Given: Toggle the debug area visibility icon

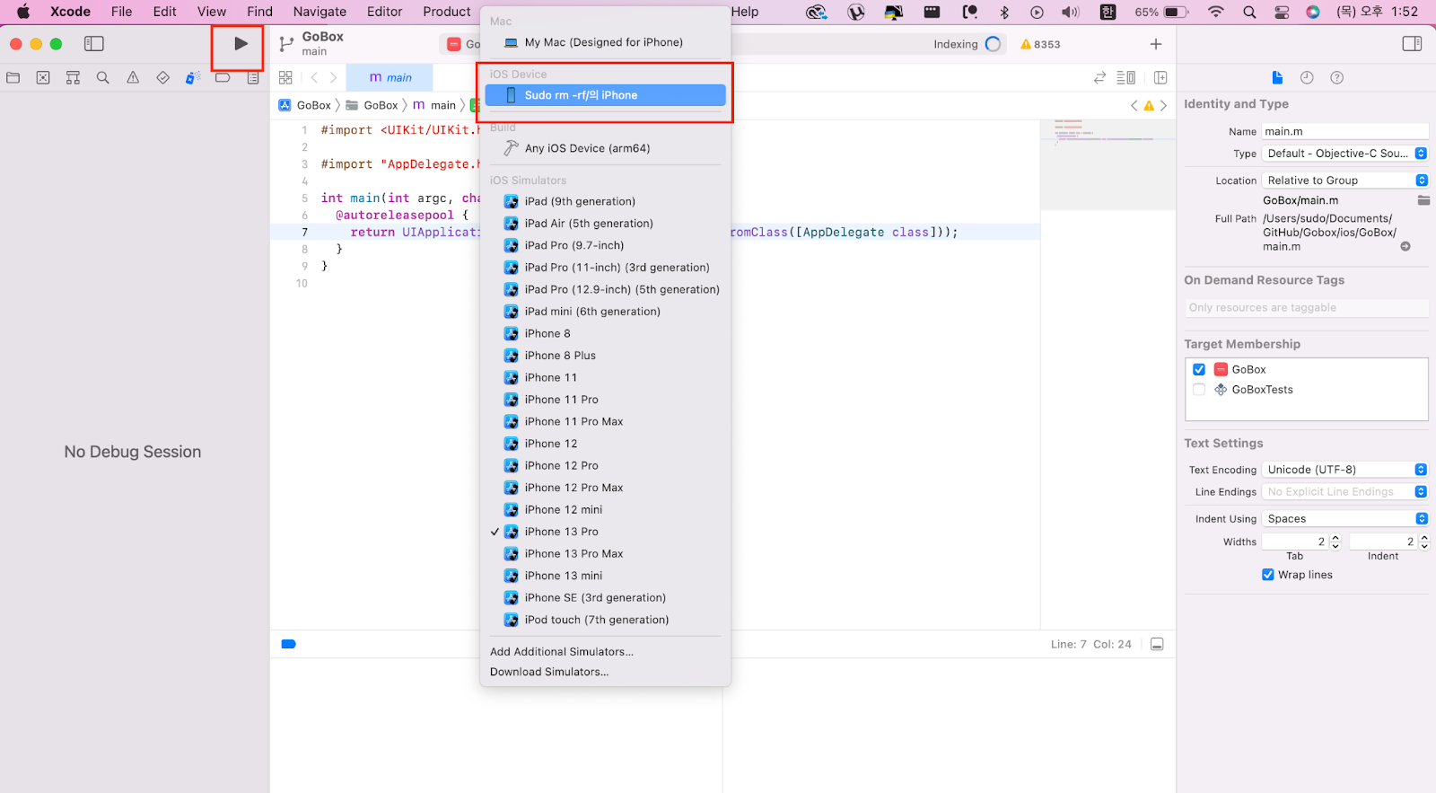Looking at the screenshot, I should point(1157,644).
